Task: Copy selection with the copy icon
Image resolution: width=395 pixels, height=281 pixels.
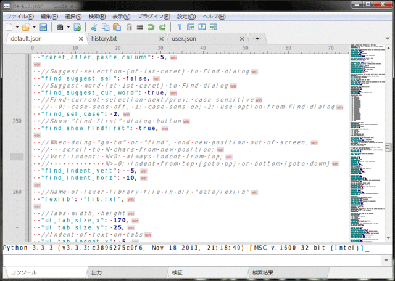Action: coord(106,27)
